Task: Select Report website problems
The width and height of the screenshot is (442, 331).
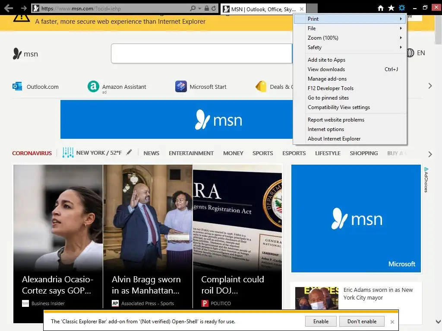Action: pyautogui.click(x=350, y=120)
